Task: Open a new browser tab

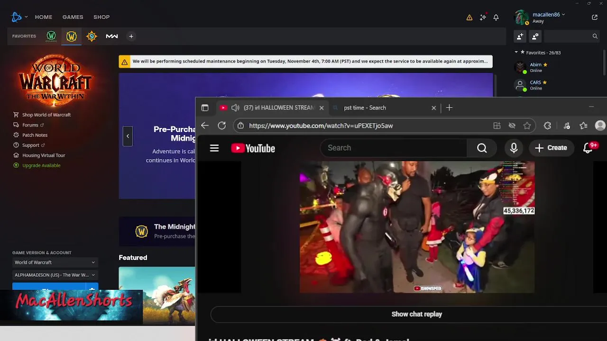Action: click(x=449, y=108)
